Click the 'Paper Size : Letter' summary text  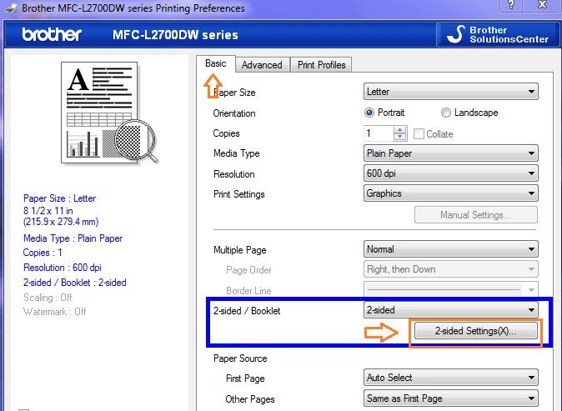click(59, 198)
